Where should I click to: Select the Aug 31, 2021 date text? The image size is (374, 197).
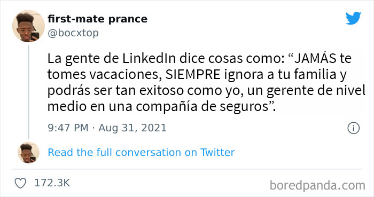coord(133,128)
